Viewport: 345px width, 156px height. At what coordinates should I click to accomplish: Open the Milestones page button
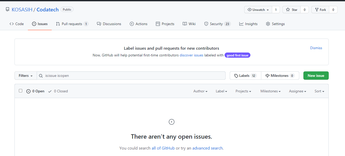coord(280,76)
